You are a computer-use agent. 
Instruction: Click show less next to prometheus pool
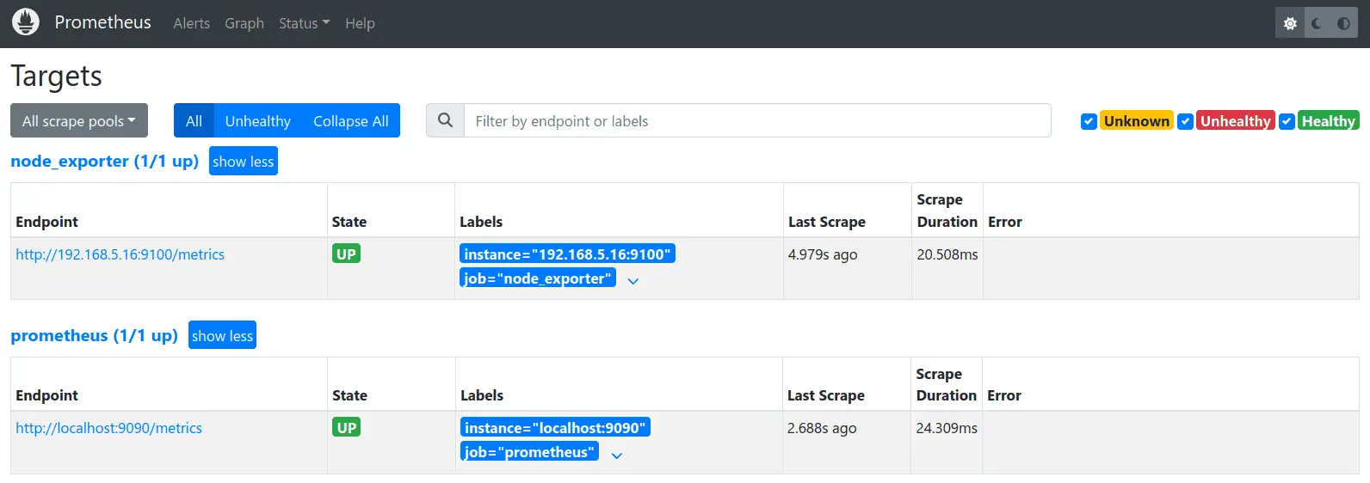pos(222,335)
